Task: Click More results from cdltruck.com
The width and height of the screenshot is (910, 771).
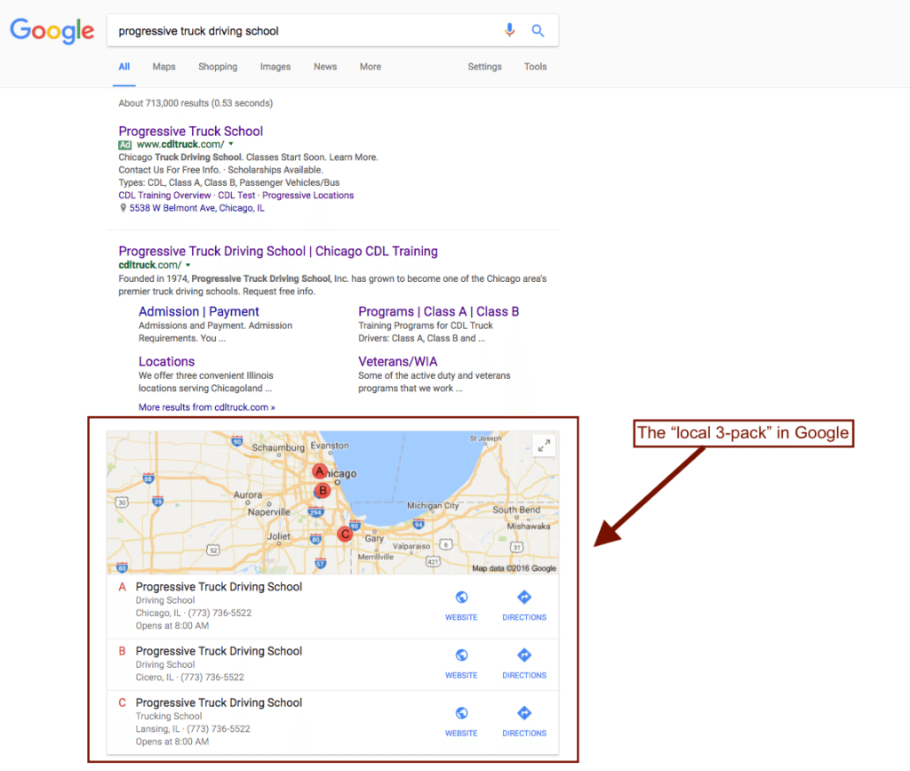Action: (206, 407)
